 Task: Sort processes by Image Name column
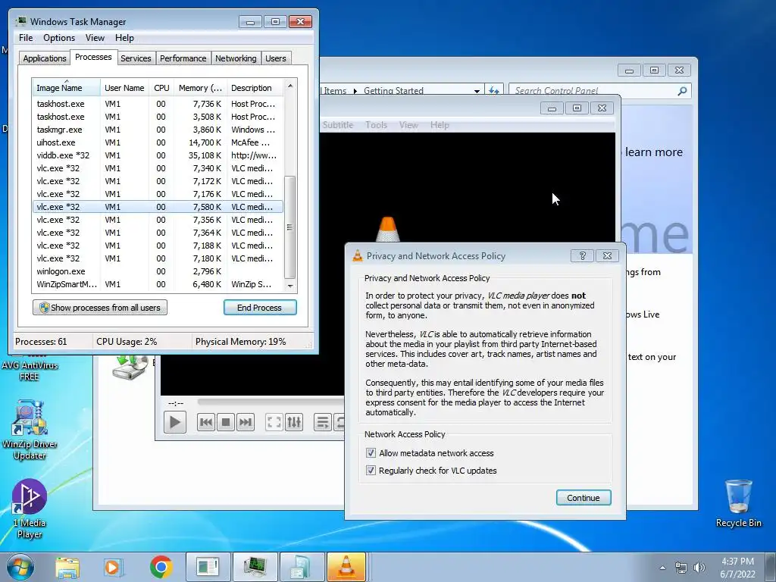tap(67, 88)
